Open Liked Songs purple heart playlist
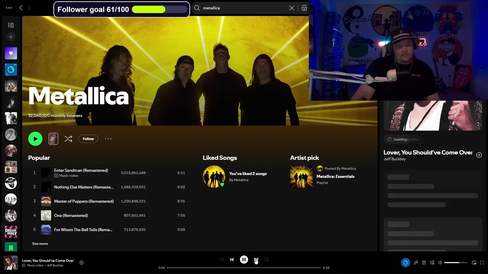The width and height of the screenshot is (488, 274). click(x=11, y=53)
